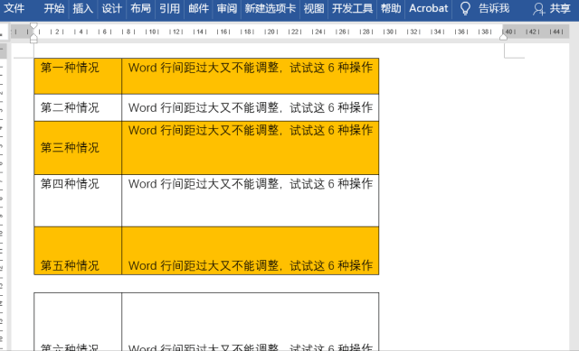Switch to the 开始 tab
This screenshot has width=579, height=351.
[x=54, y=8]
